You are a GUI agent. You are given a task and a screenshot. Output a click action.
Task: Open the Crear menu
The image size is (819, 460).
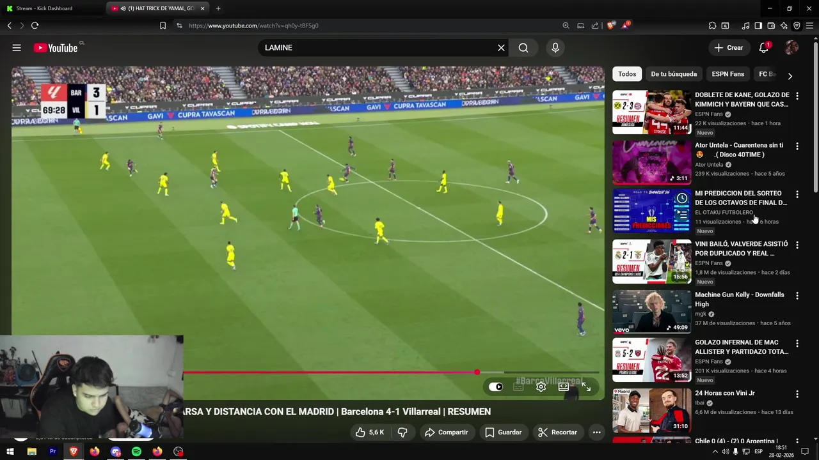(729, 48)
